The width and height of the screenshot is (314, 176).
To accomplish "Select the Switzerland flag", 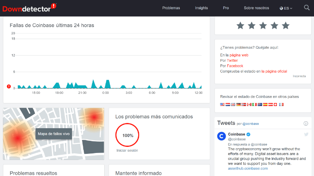I will tap(275, 104).
